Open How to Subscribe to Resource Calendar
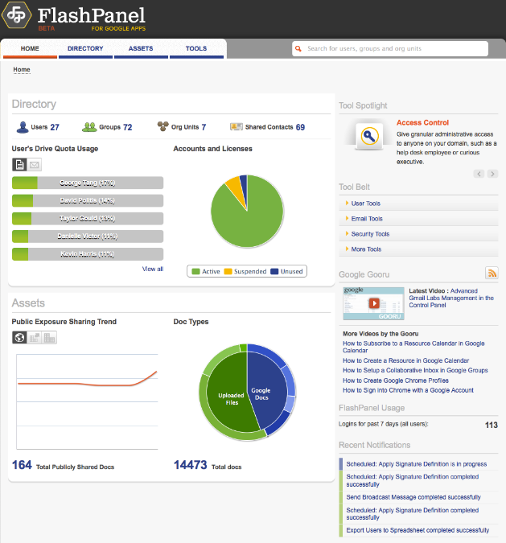 413,347
